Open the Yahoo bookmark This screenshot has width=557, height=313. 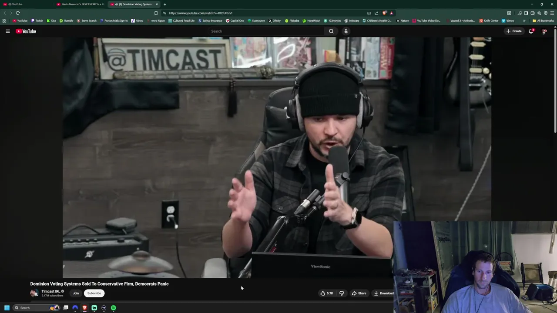tap(137, 20)
